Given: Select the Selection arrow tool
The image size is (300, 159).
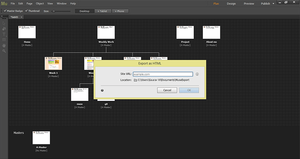Looking at the screenshot, I should point(4,23).
